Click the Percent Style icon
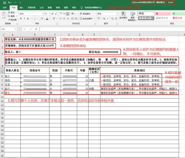This screenshot has height=158, width=185. pos(104,19)
